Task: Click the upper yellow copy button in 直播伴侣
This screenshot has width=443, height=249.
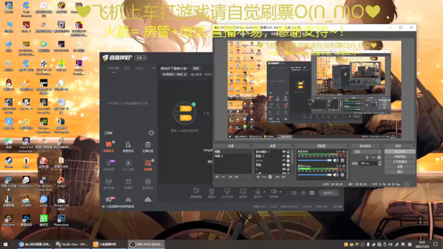Action: [186, 108]
